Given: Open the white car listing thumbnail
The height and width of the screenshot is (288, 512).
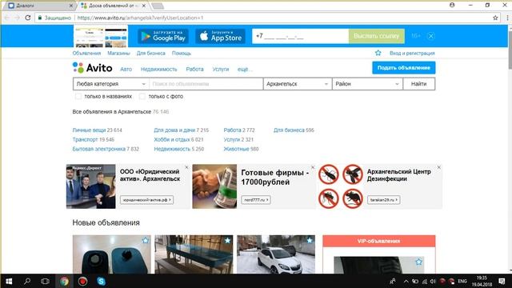Looking at the screenshot, I should tap(276, 254).
